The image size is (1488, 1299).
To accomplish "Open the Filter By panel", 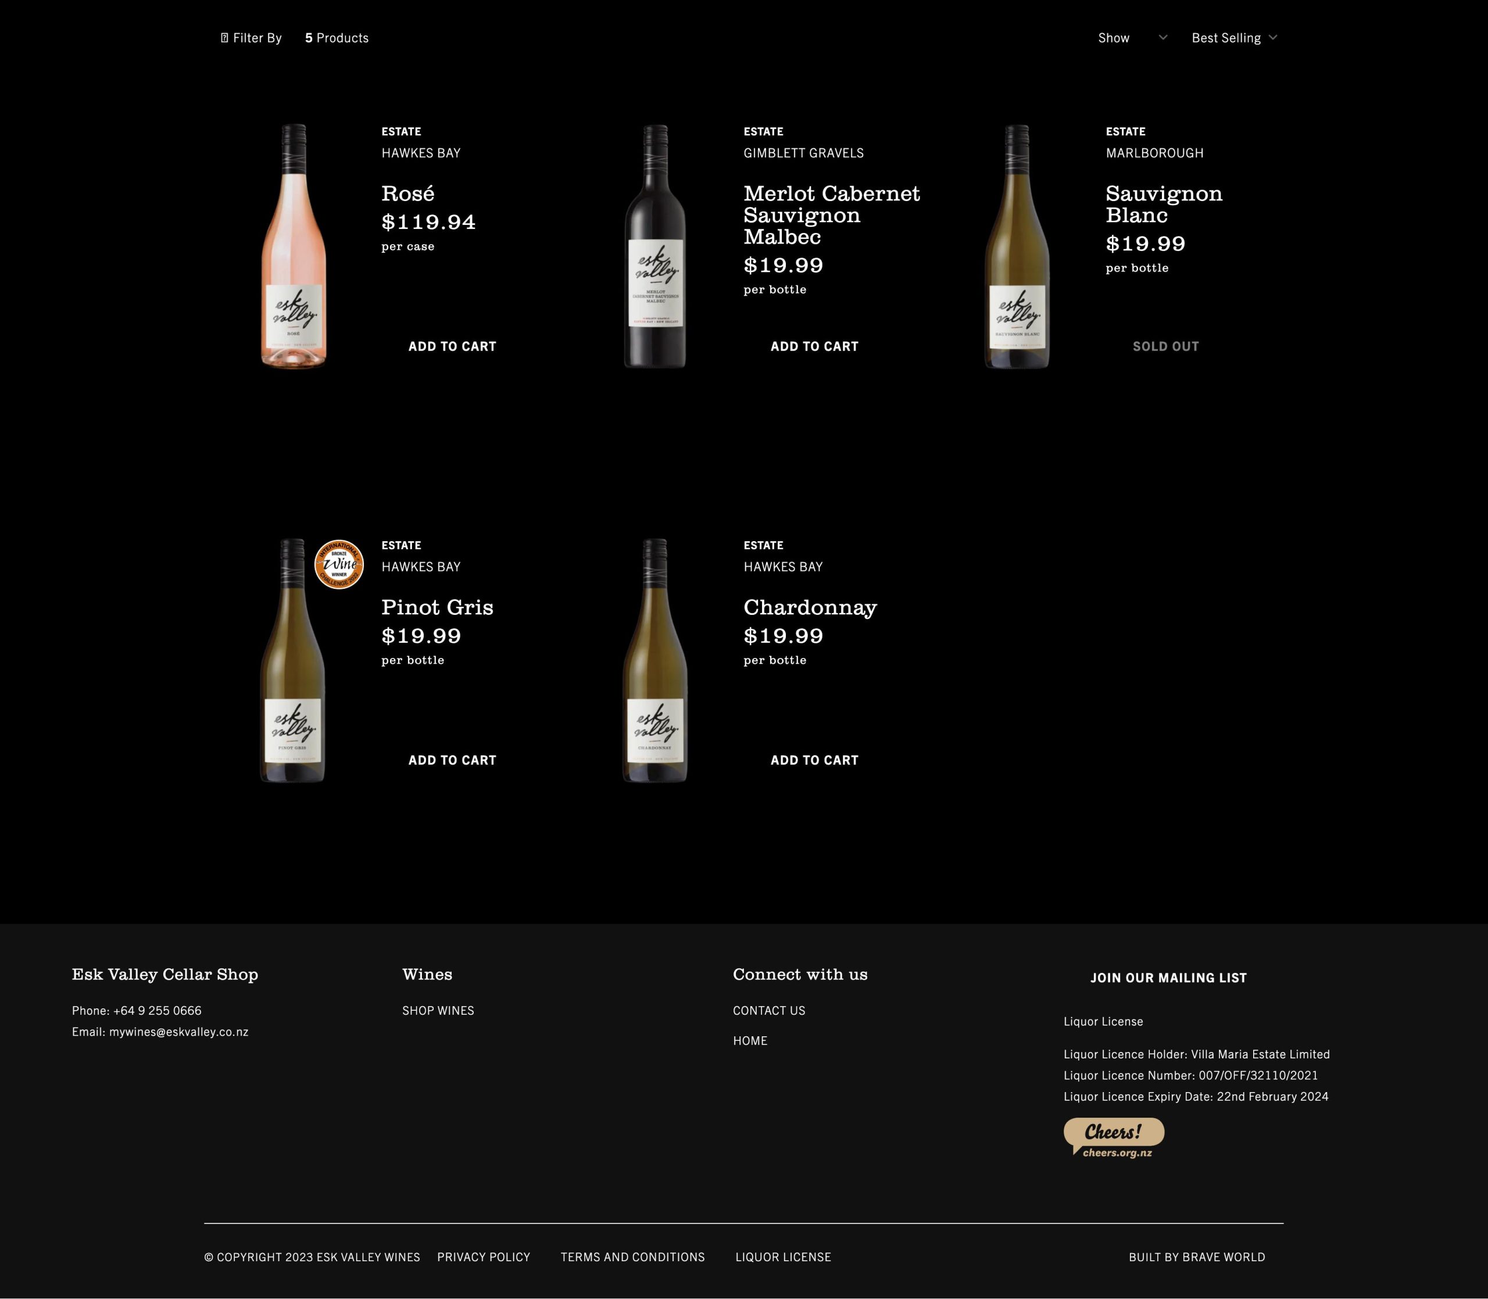I will click(x=251, y=38).
